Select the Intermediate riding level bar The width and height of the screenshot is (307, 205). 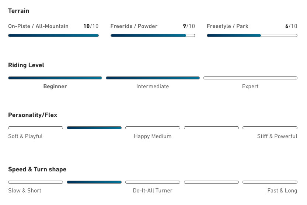pyautogui.click(x=153, y=78)
